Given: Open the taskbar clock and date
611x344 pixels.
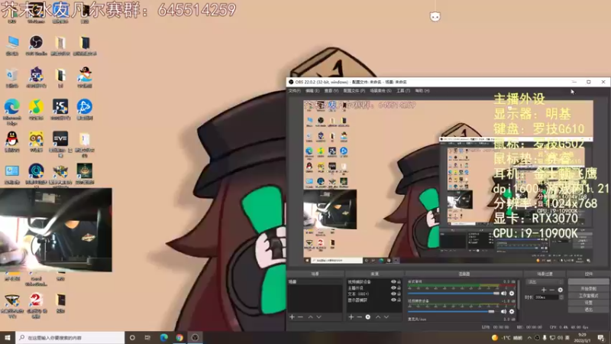Looking at the screenshot, I should [x=583, y=337].
